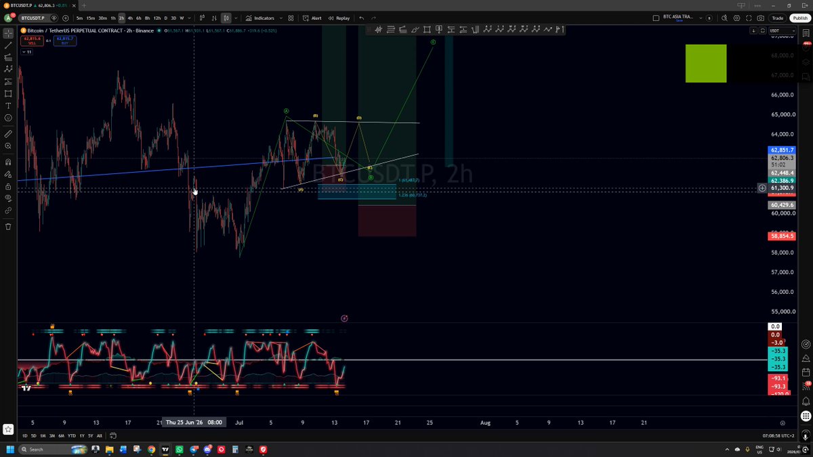Screen dimensions: 813x457
Task: Click the green rectangle on the chart
Action: click(706, 64)
